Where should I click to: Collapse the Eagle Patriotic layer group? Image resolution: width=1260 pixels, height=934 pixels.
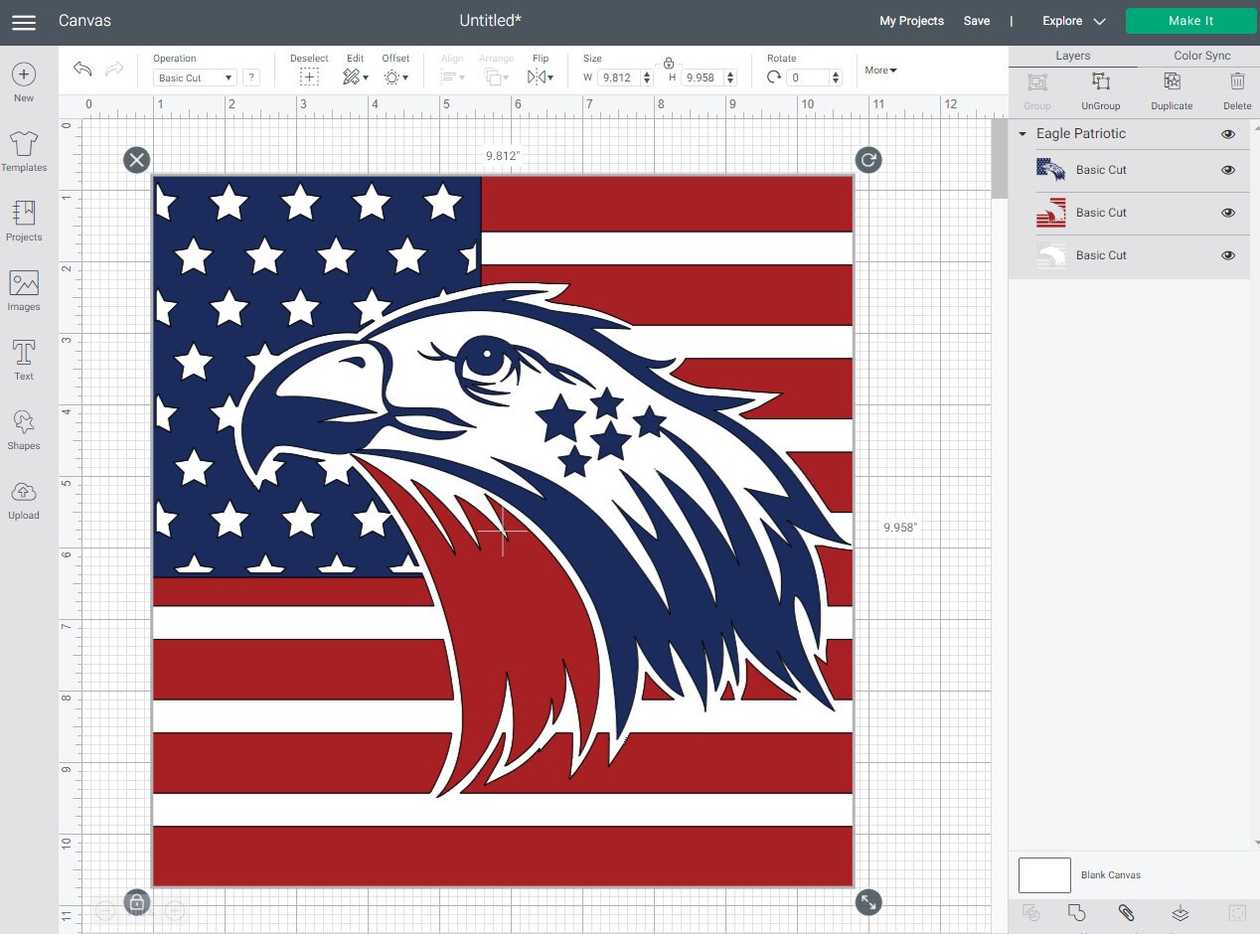pyautogui.click(x=1024, y=133)
